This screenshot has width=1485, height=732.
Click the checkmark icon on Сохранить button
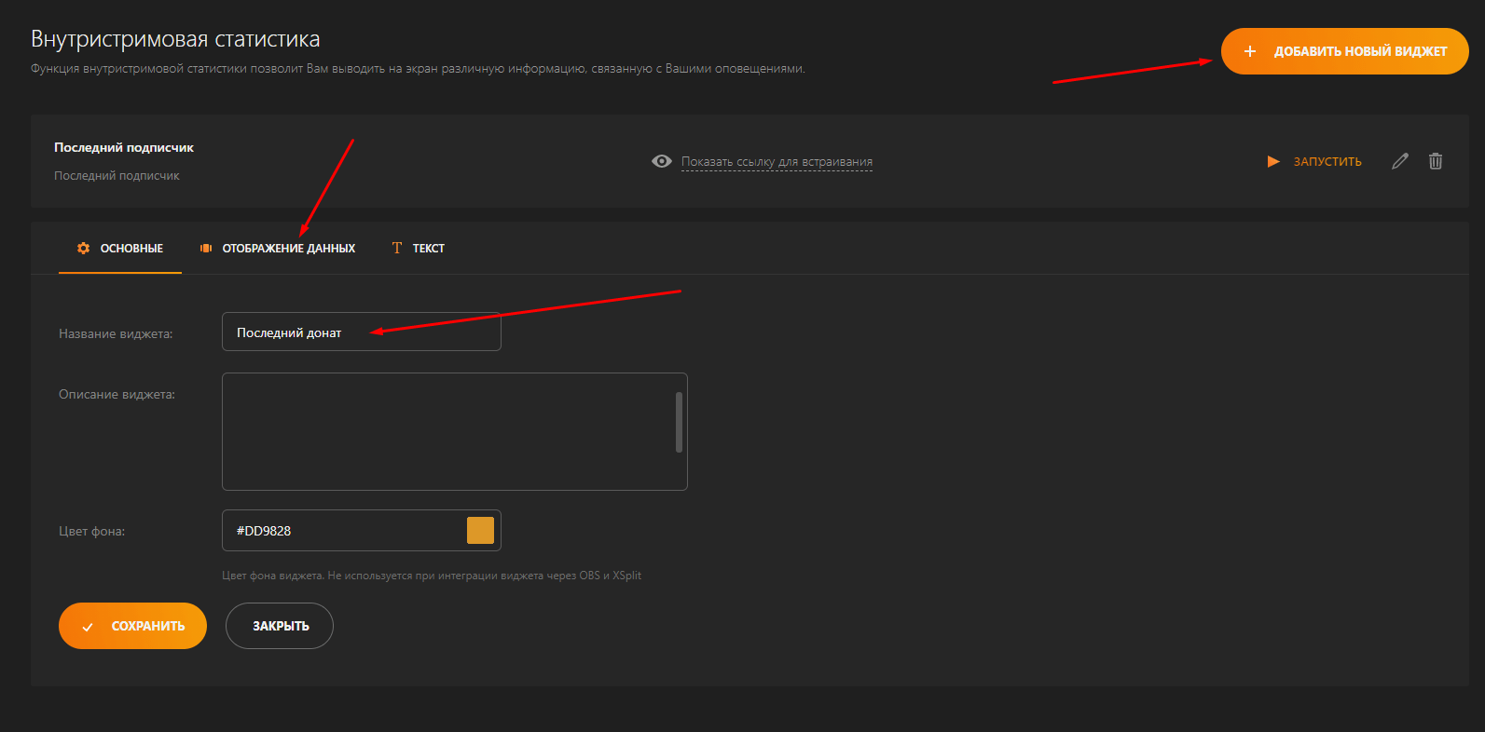pyautogui.click(x=88, y=627)
